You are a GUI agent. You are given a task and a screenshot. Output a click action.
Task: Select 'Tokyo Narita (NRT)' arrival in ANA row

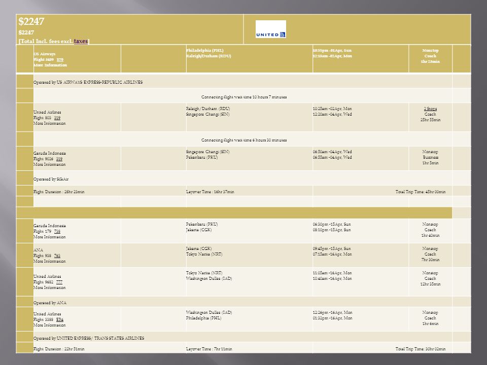click(x=204, y=254)
